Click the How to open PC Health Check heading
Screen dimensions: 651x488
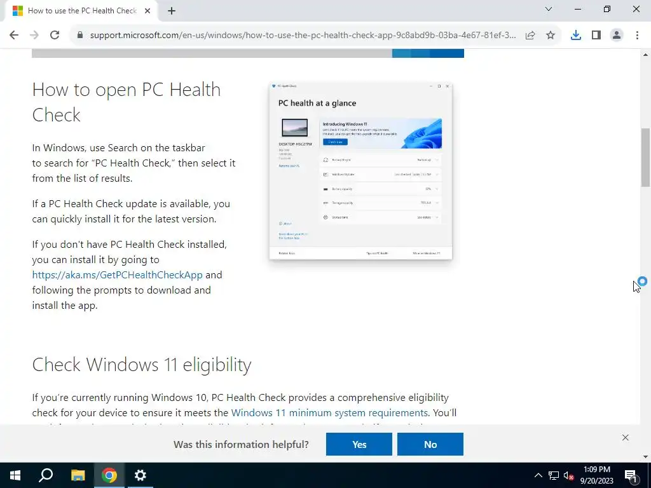click(x=127, y=102)
